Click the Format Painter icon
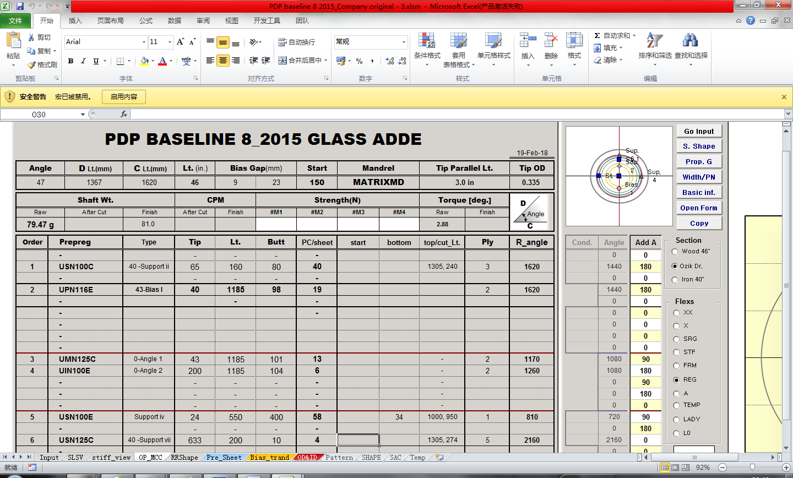 [32, 64]
